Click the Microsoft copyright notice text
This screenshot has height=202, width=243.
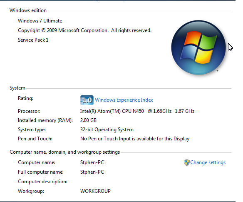(84, 30)
